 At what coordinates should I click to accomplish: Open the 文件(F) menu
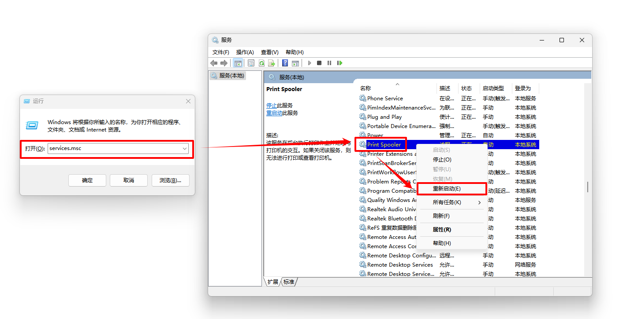221,52
